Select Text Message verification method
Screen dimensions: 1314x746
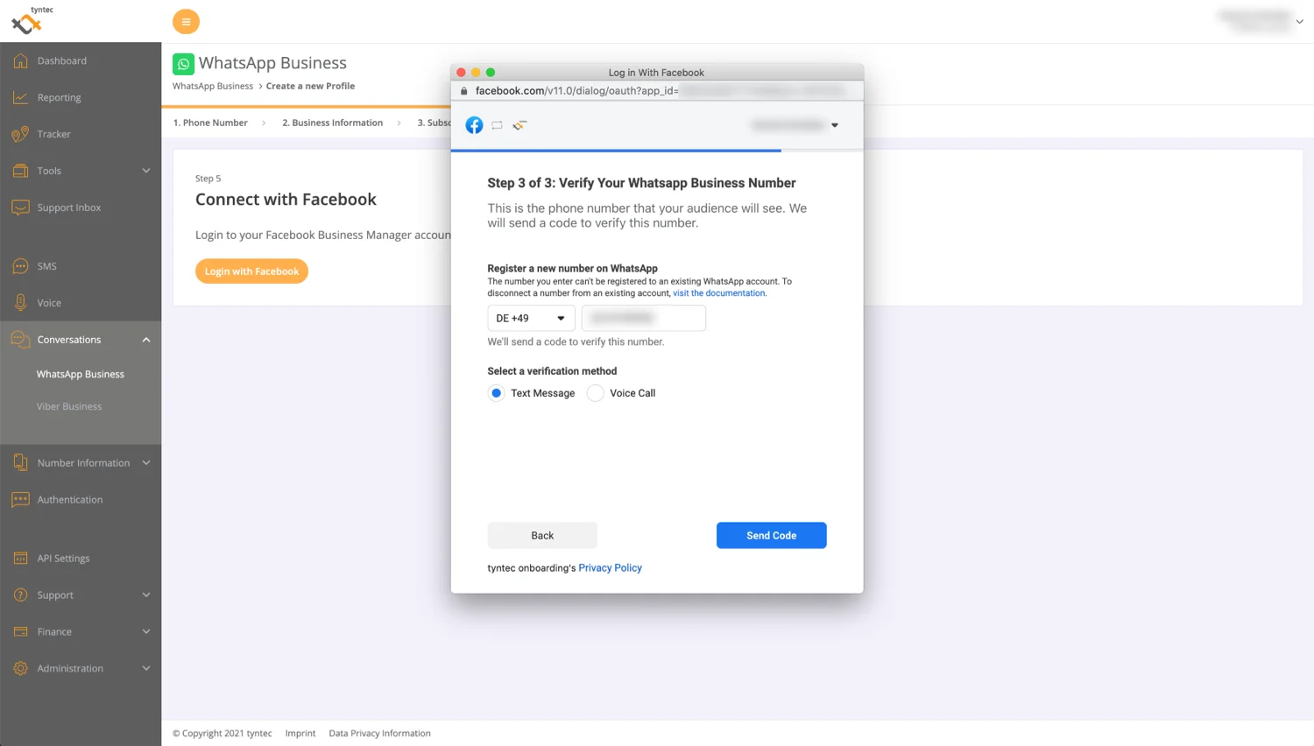pos(496,393)
